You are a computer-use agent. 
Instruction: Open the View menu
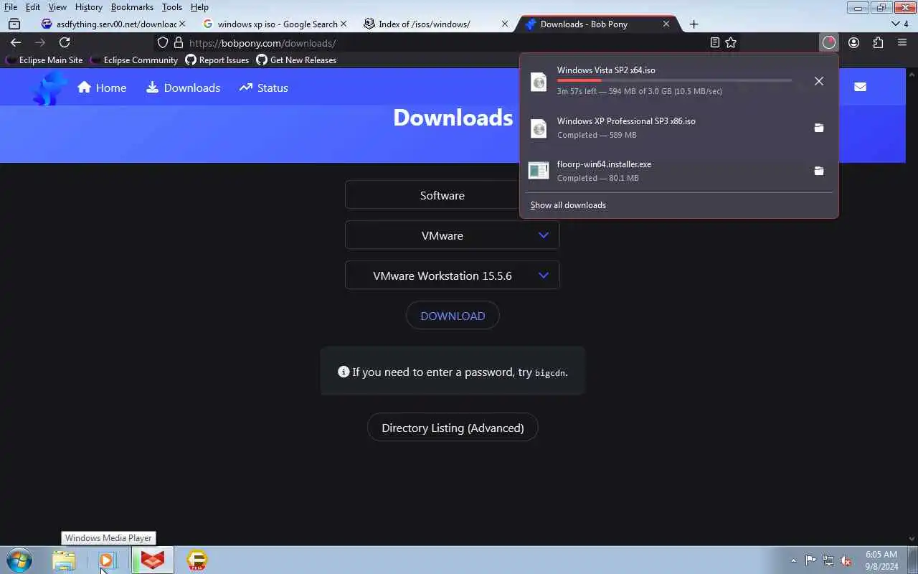coord(57,7)
